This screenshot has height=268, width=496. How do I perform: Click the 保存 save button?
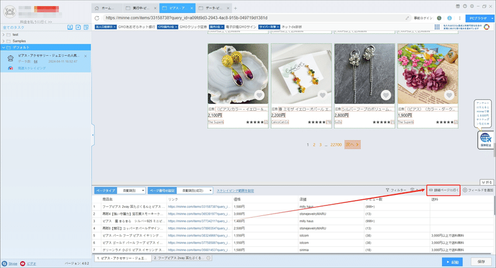481,262
